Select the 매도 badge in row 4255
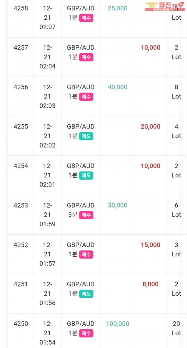The image size is (187, 348). [x=86, y=136]
